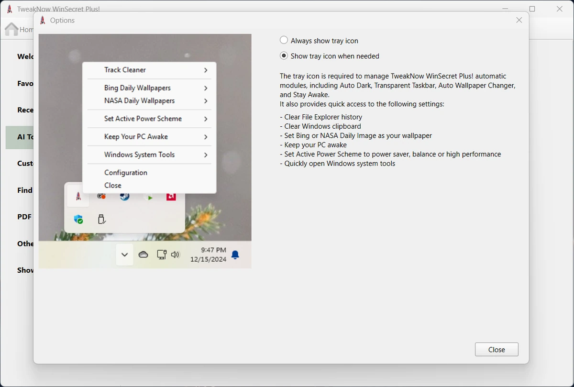The height and width of the screenshot is (387, 574).
Task: Click the 'Set Active Power Scheme to power saver' line
Action: [x=390, y=154]
